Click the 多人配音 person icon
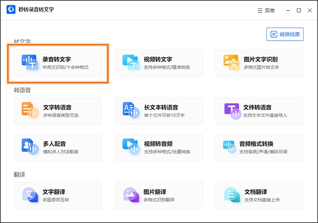318x223 pixels. (30, 147)
